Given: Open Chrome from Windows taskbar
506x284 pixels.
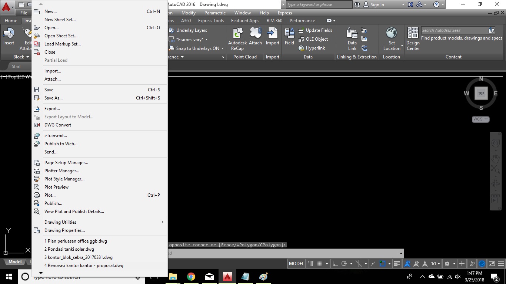Looking at the screenshot, I should tap(191, 277).
